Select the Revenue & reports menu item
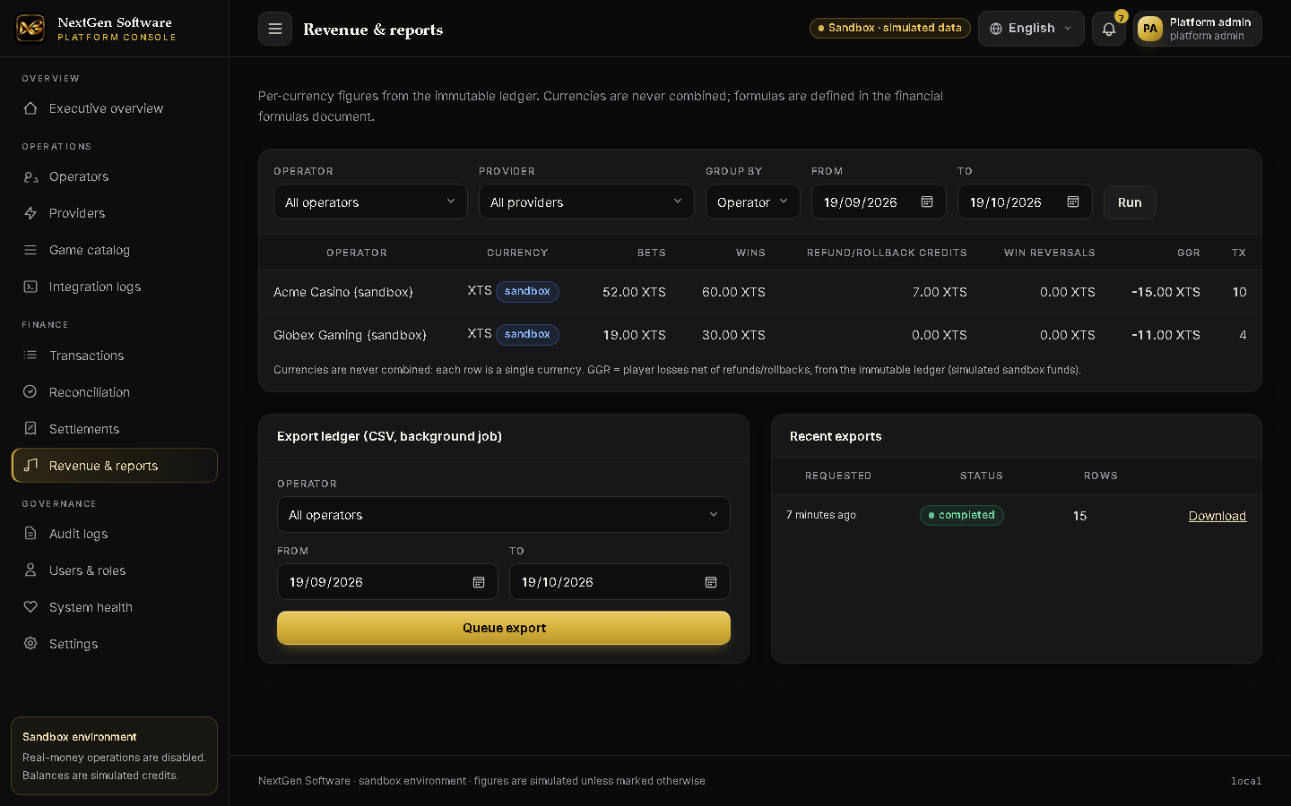The width and height of the screenshot is (1291, 806). click(114, 466)
